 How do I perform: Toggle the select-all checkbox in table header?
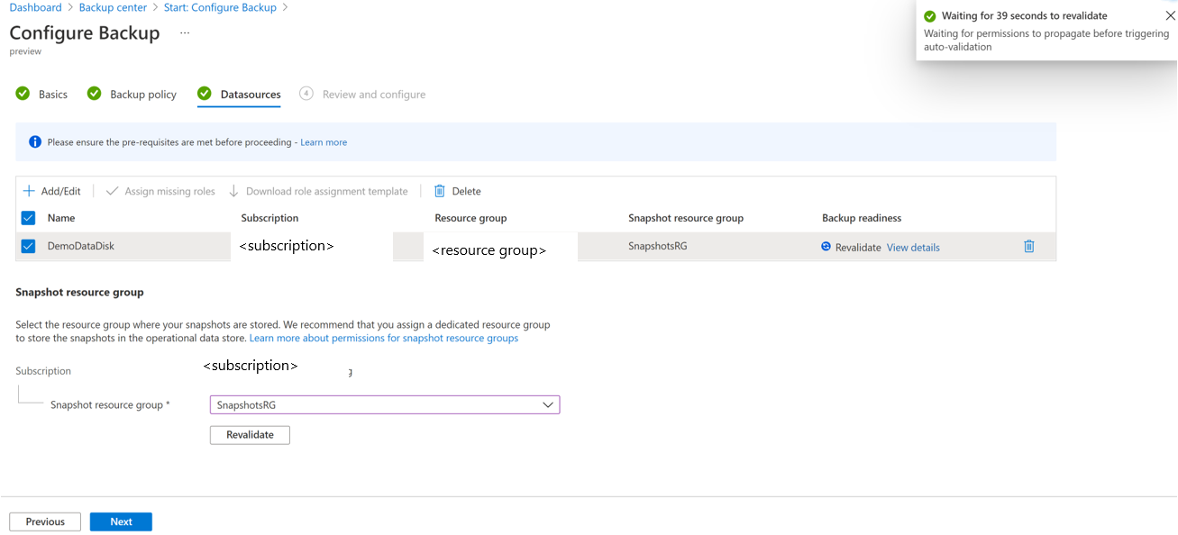[x=28, y=218]
